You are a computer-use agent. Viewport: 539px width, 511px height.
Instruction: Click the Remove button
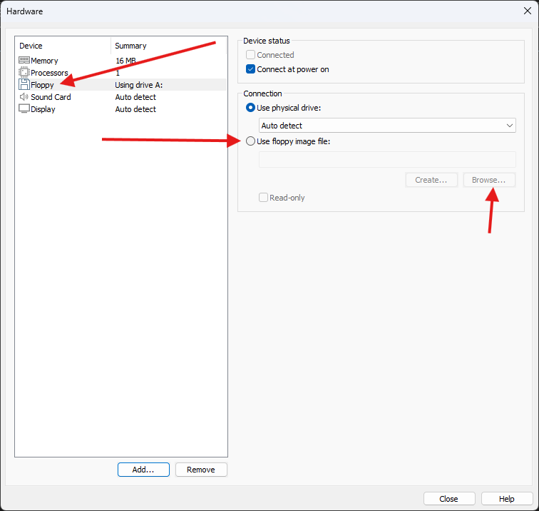pos(201,470)
